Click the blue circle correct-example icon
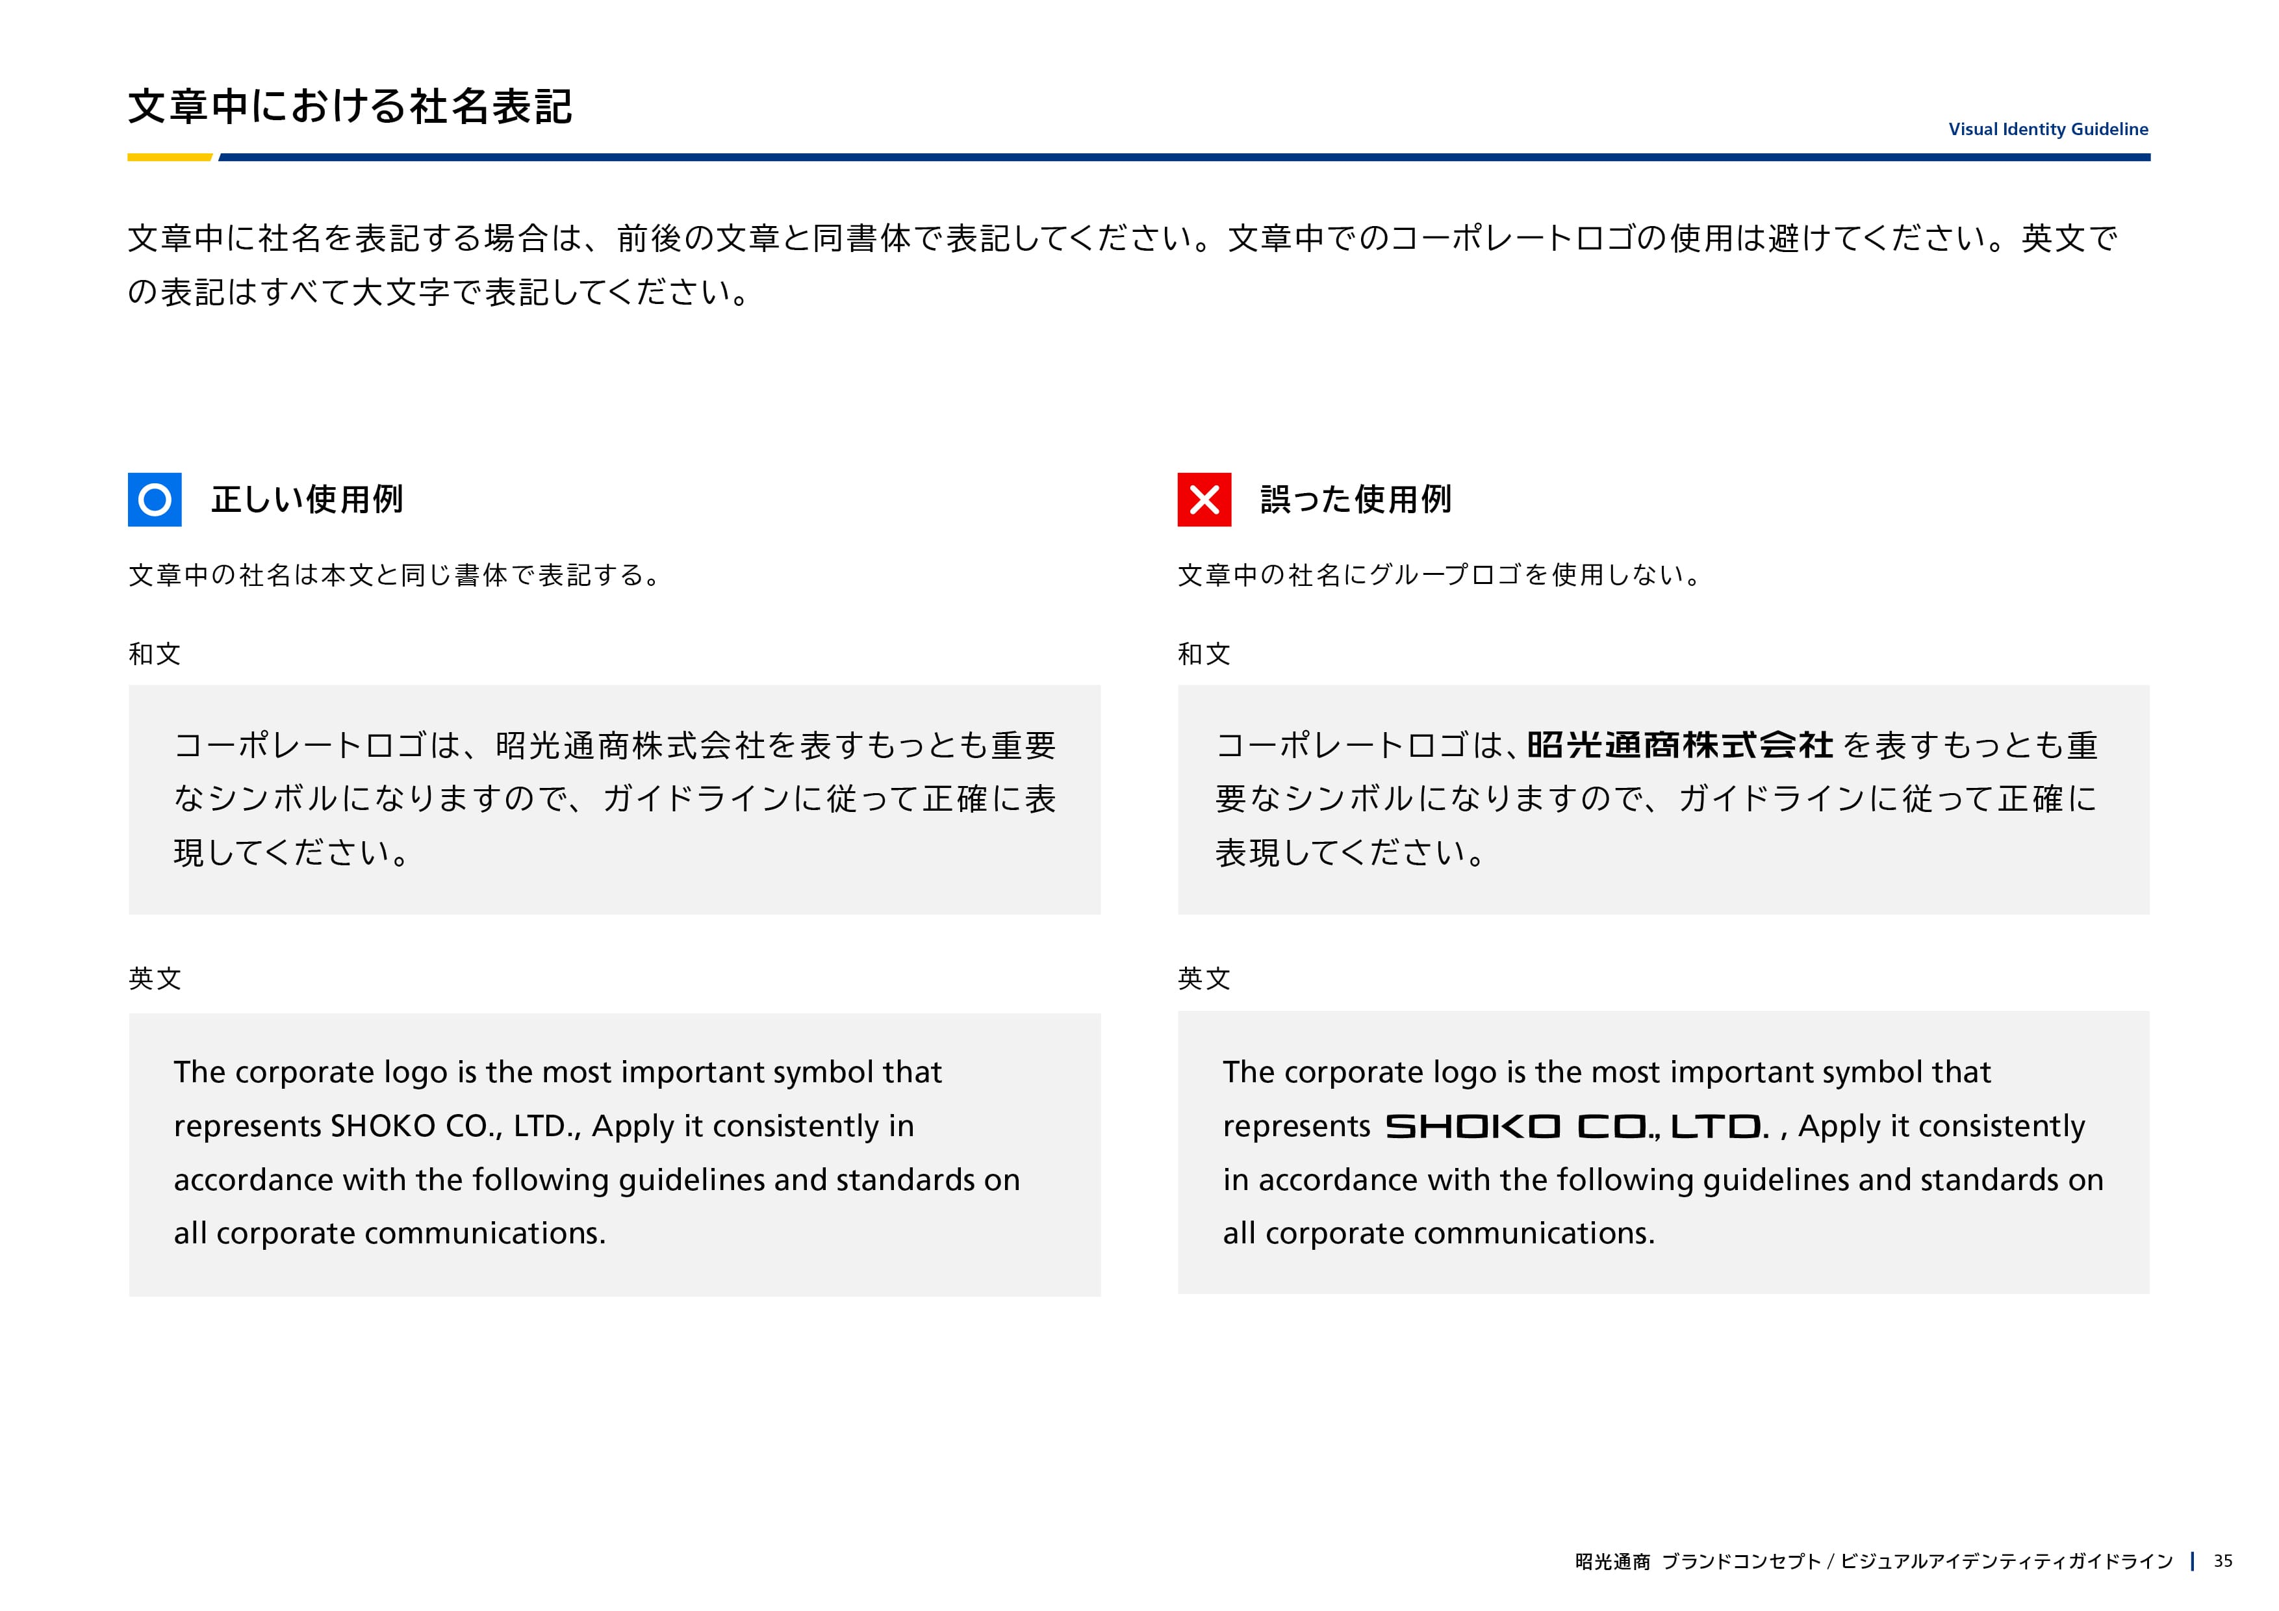2279x1611 pixels. 154,500
